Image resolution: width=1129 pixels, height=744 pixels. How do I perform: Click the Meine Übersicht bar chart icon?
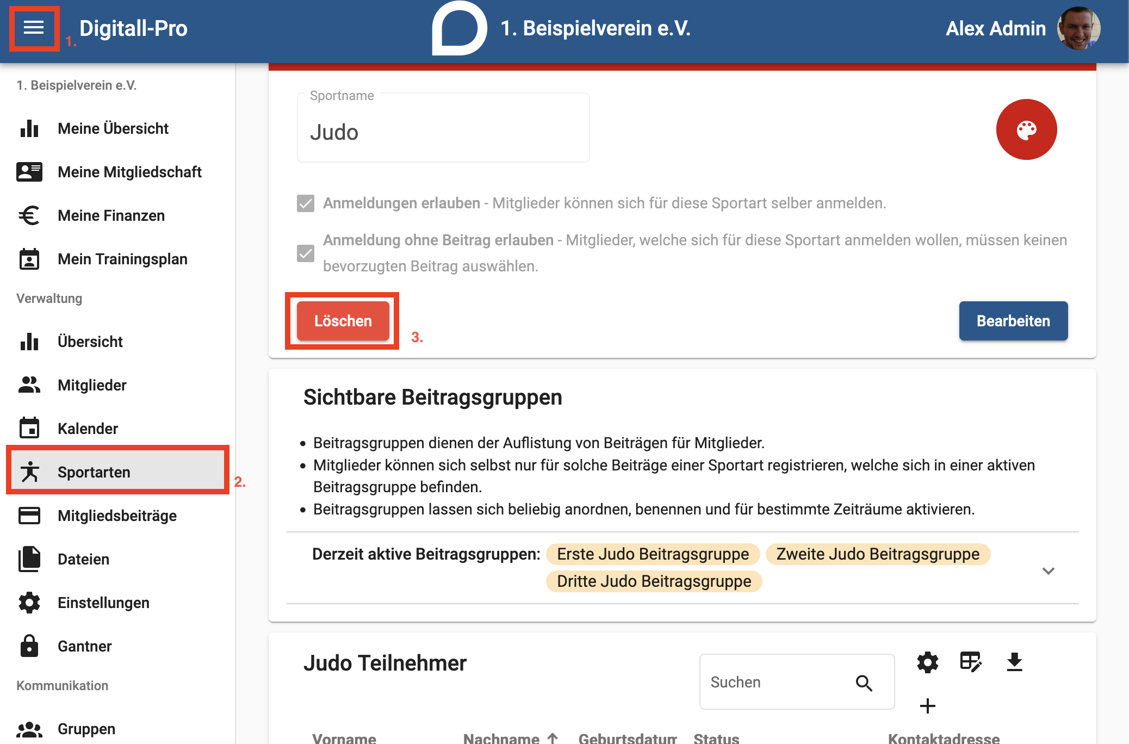click(x=29, y=128)
